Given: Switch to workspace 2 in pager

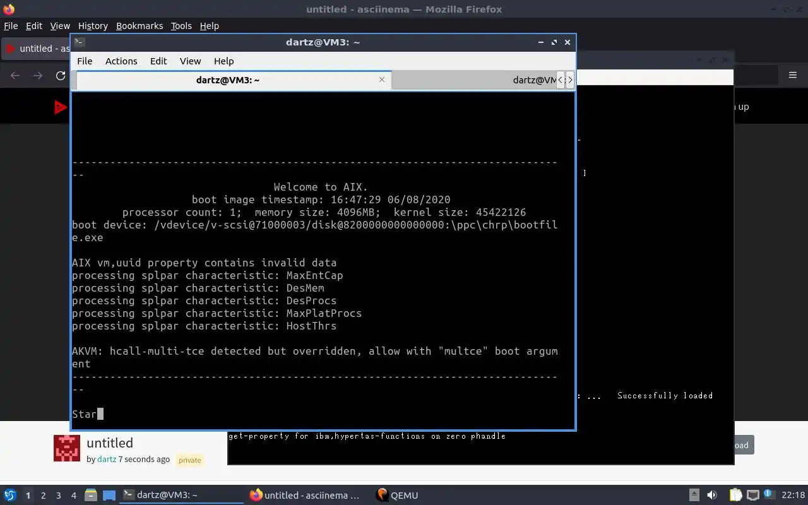Looking at the screenshot, I should coord(43,496).
